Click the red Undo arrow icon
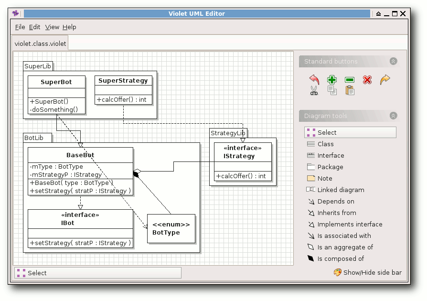Screen dimensions: 427x301 pos(314,79)
